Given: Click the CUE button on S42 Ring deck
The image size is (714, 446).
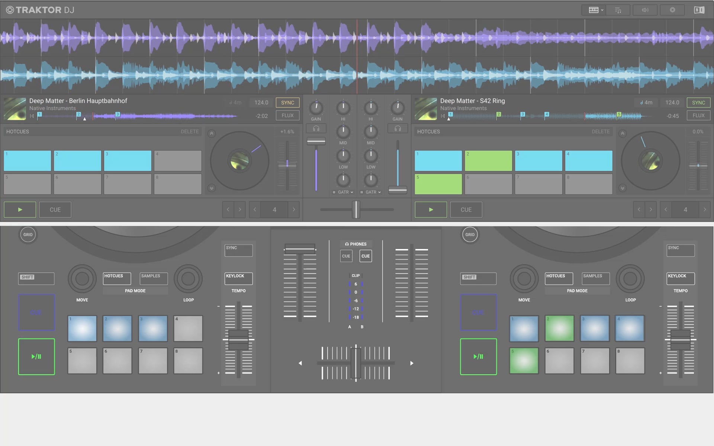Looking at the screenshot, I should (466, 210).
